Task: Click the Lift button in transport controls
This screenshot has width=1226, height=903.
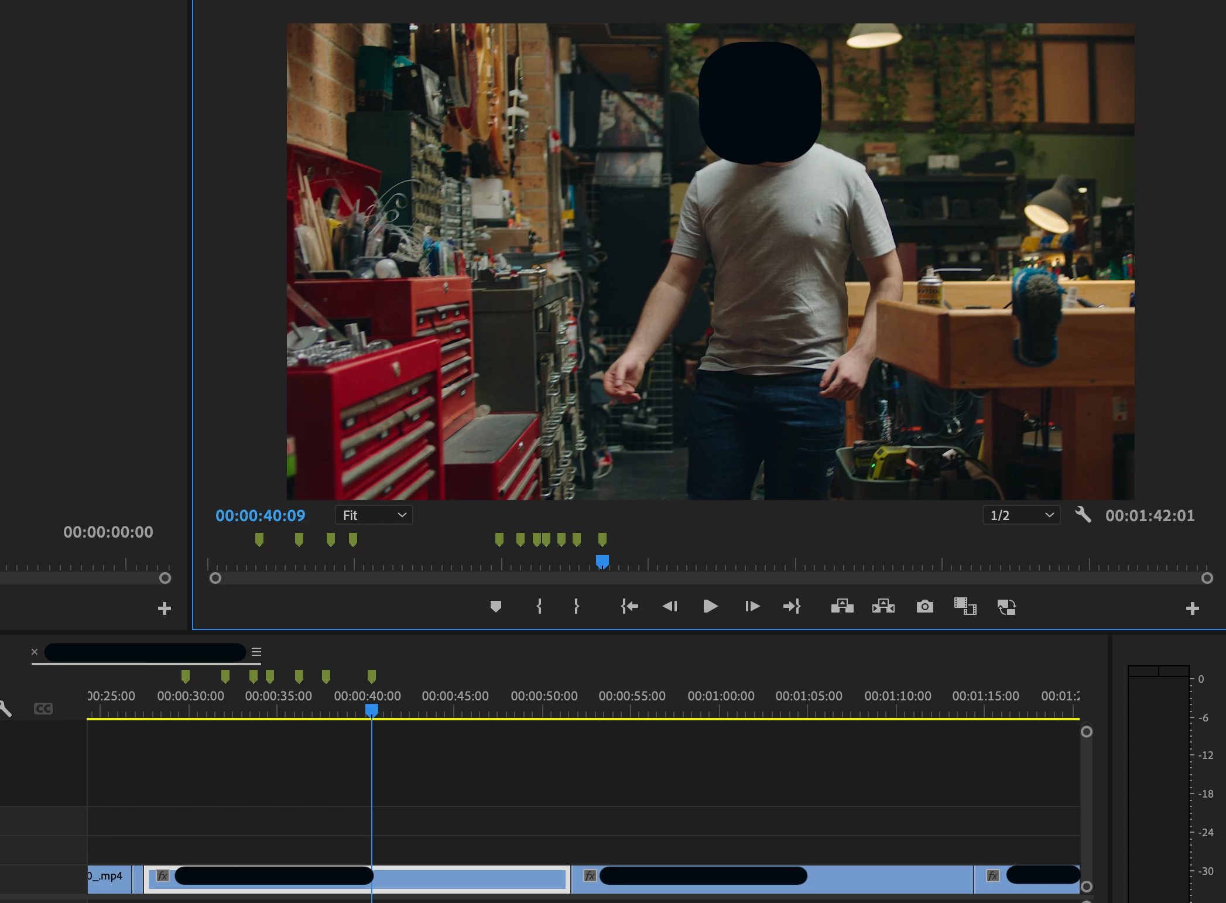Action: 842,607
